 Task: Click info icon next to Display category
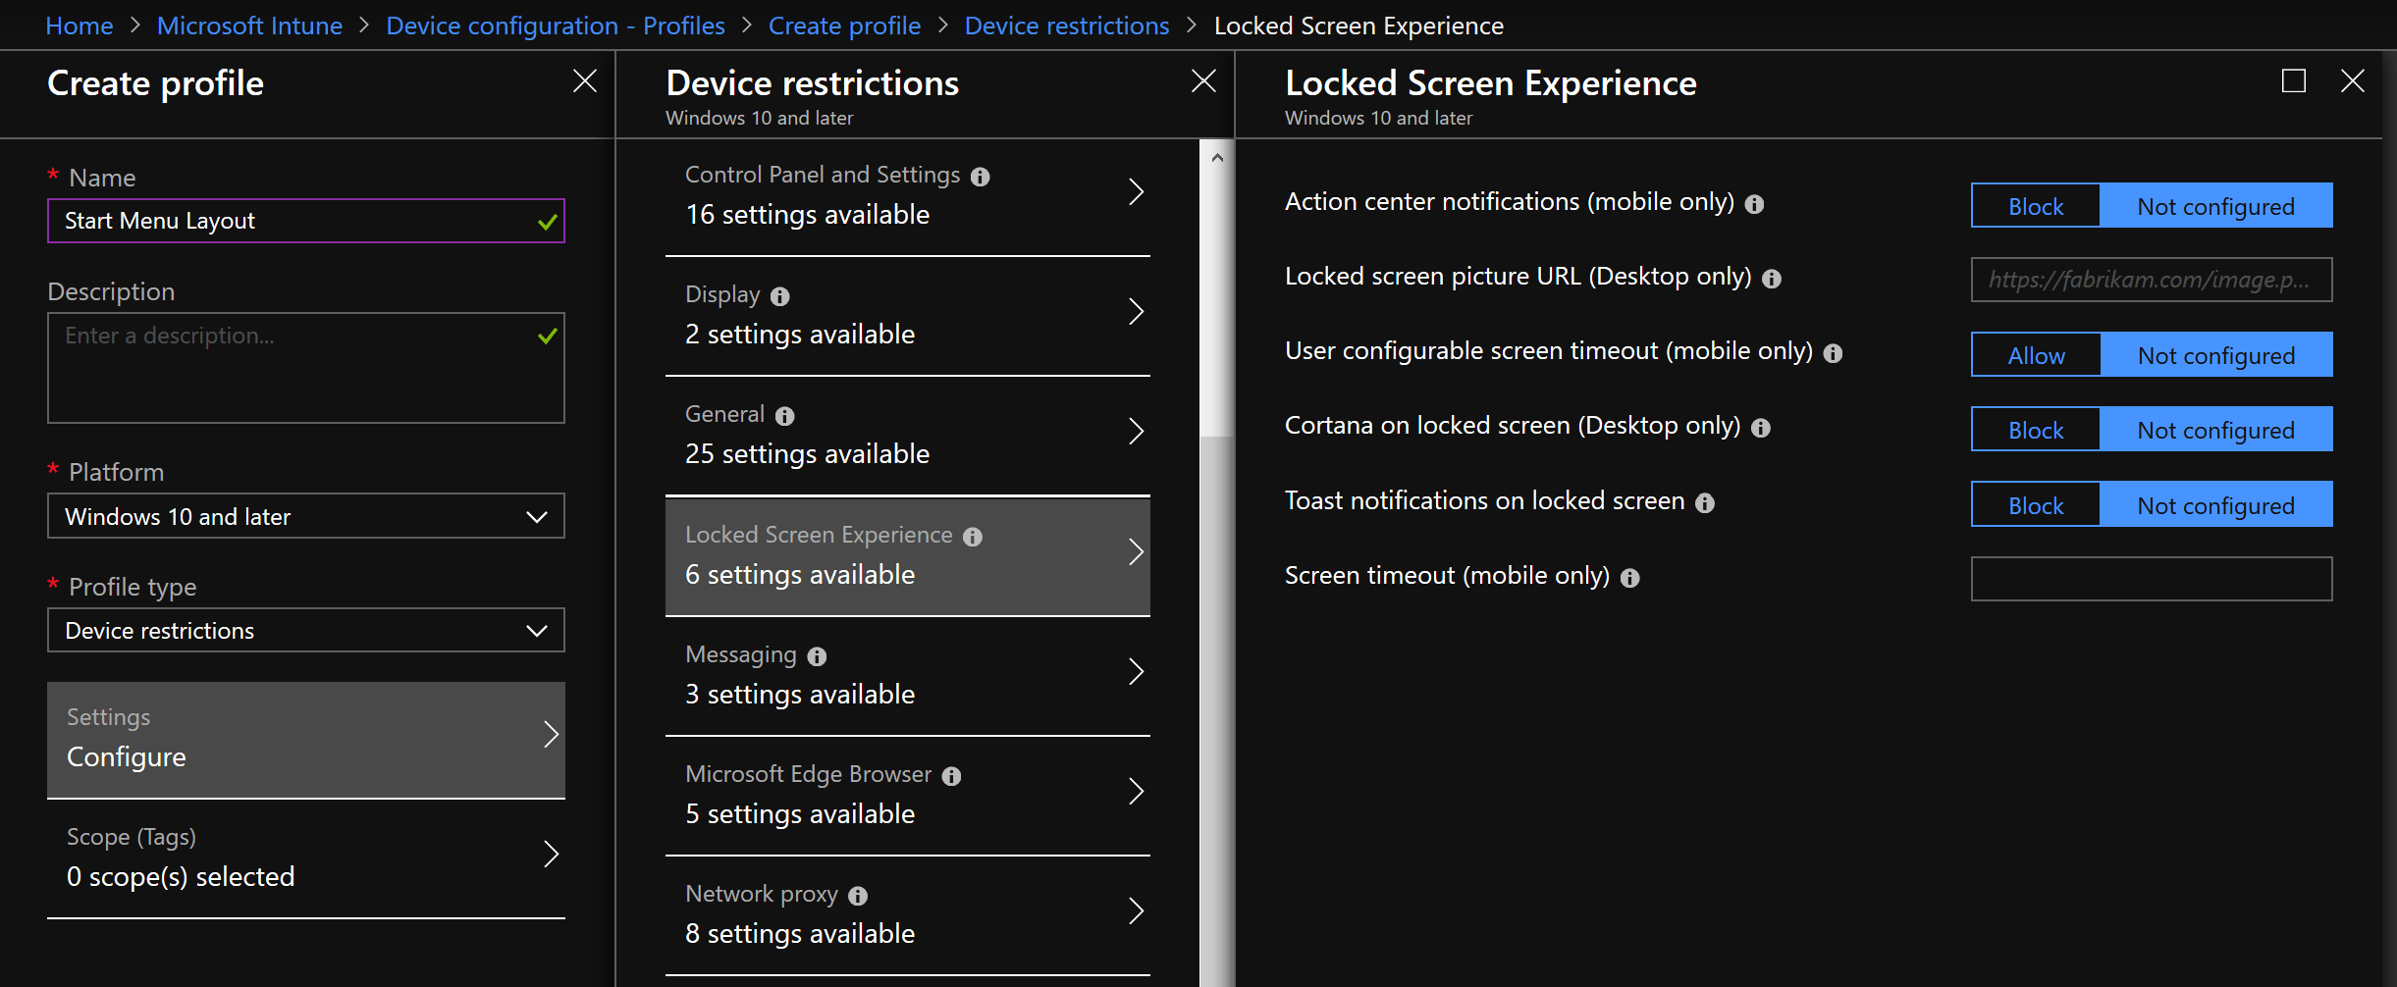[778, 296]
